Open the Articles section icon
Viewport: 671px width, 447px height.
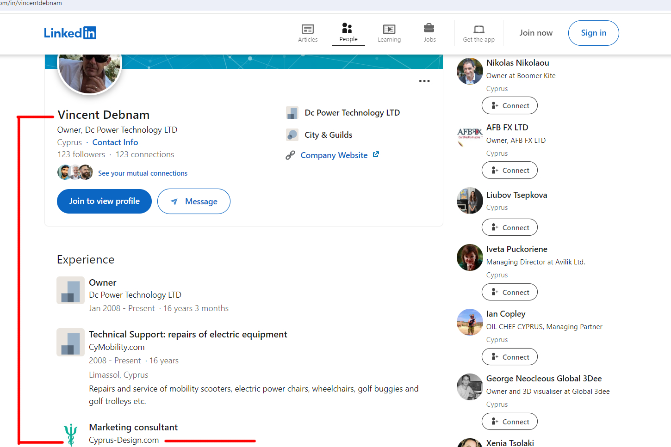(x=308, y=30)
